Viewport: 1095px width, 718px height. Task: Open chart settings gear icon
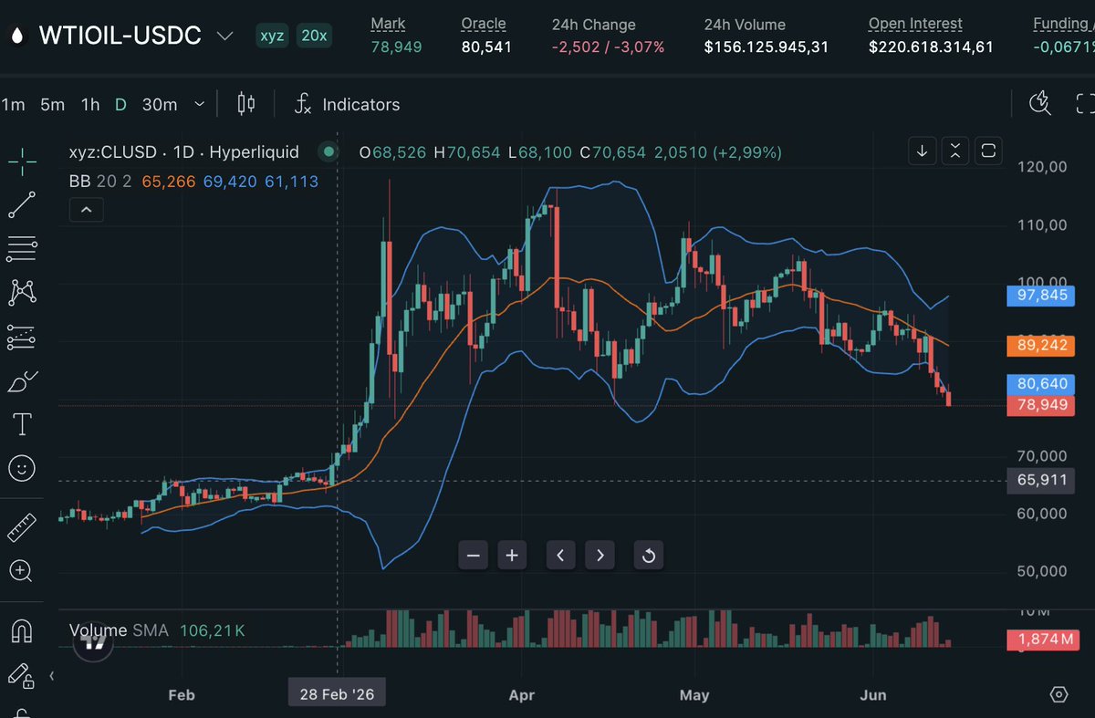[x=1058, y=694]
